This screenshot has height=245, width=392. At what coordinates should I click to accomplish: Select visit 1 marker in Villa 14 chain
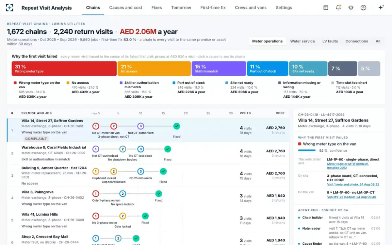pyautogui.click(x=96, y=126)
